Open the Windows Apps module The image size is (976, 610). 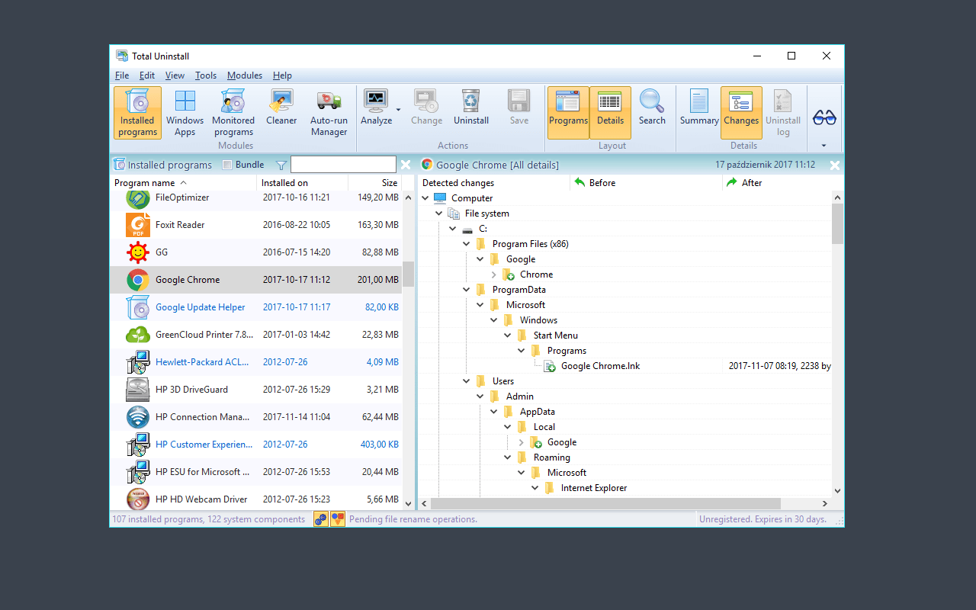point(185,113)
